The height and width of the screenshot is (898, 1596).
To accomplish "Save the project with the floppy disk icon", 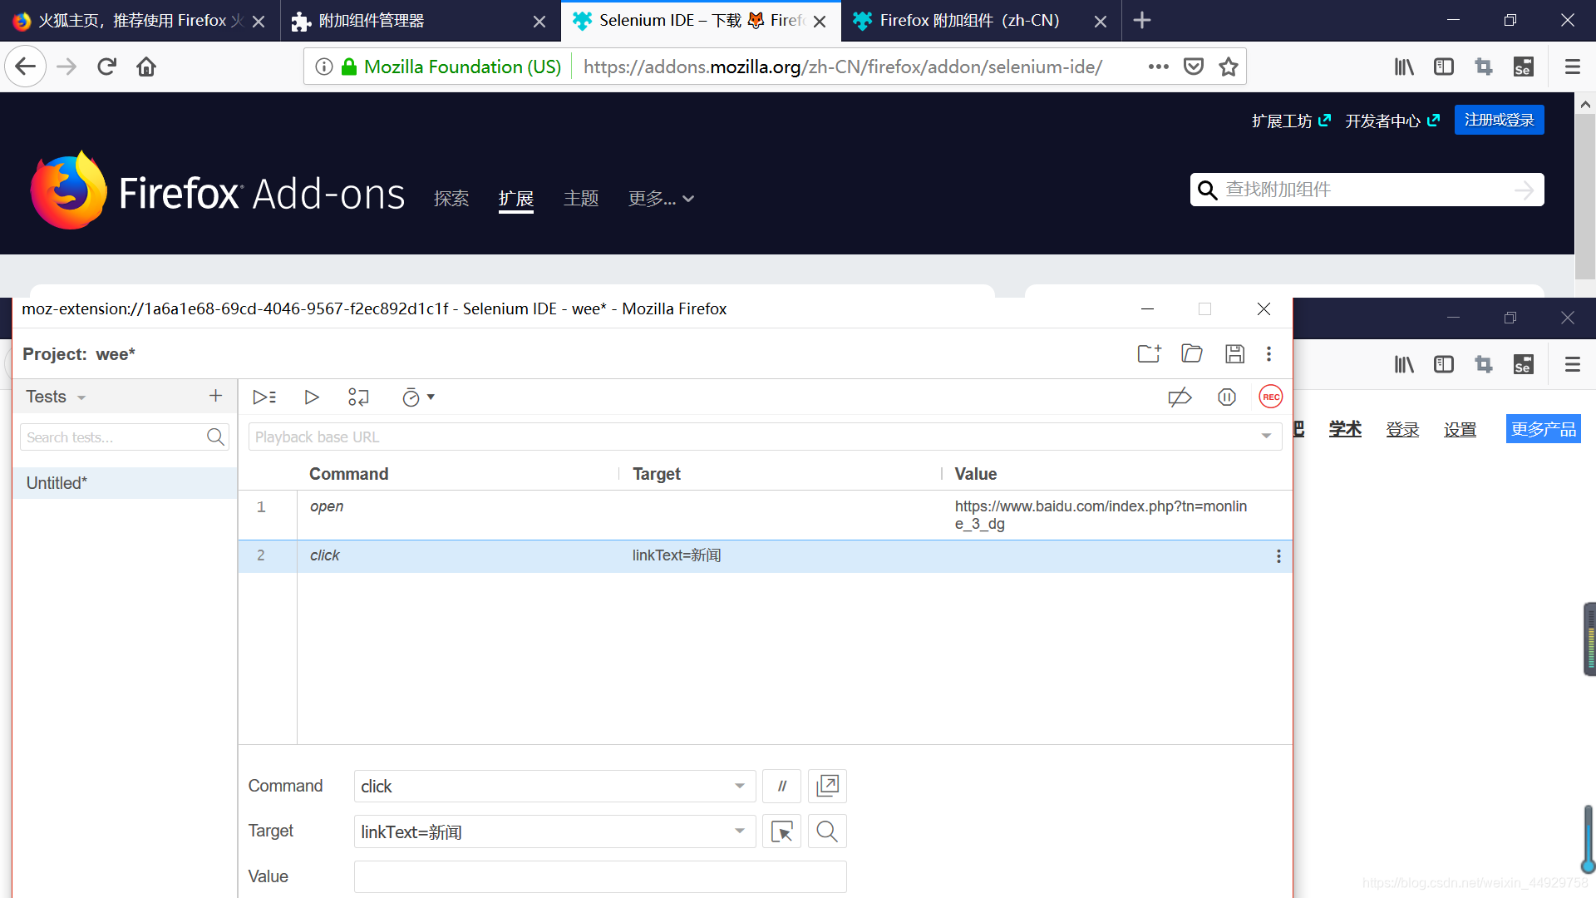I will pyautogui.click(x=1234, y=353).
